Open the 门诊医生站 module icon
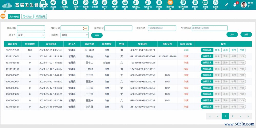Screen dimensions: 256x128 pyautogui.click(x=64, y=3)
